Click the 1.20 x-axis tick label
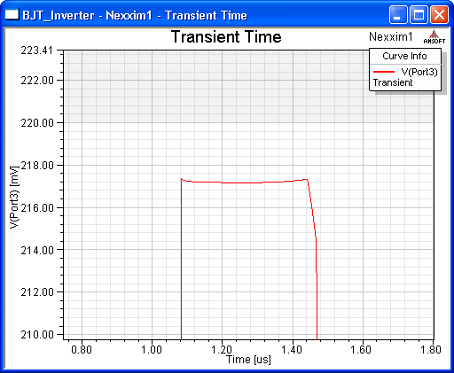Image resolution: width=454 pixels, height=373 pixels. pyautogui.click(x=222, y=350)
